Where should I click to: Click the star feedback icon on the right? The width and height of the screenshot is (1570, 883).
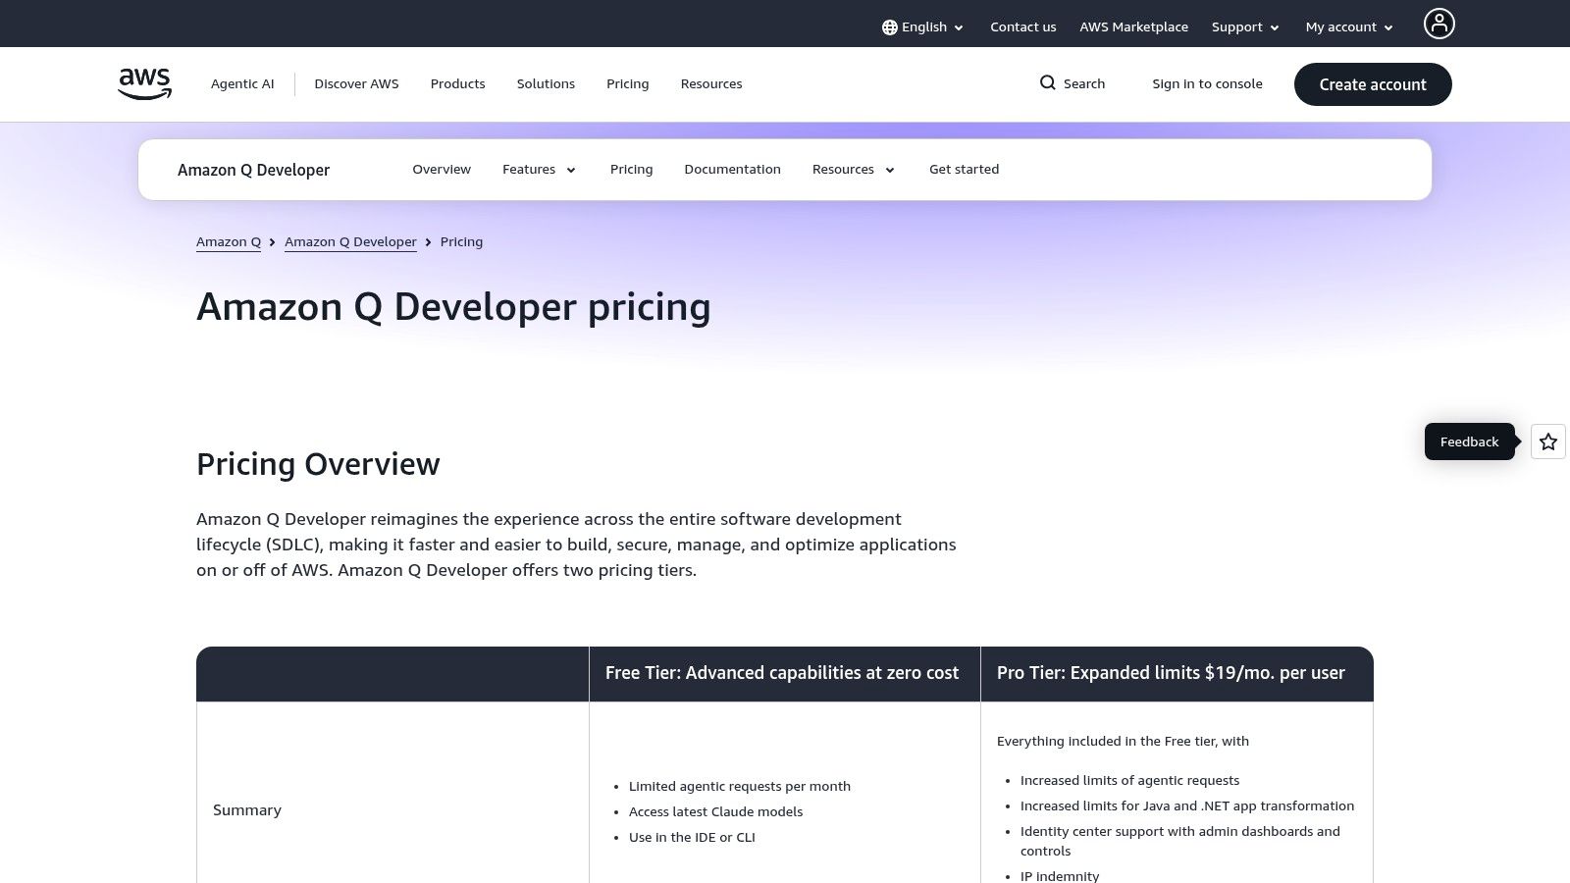(1547, 441)
